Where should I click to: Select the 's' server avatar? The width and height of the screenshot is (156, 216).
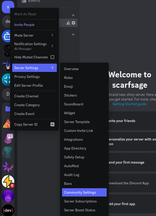(x=8, y=6)
